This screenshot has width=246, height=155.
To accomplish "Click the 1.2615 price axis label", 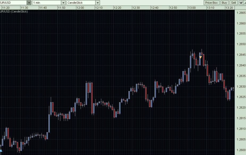I will (241, 118).
